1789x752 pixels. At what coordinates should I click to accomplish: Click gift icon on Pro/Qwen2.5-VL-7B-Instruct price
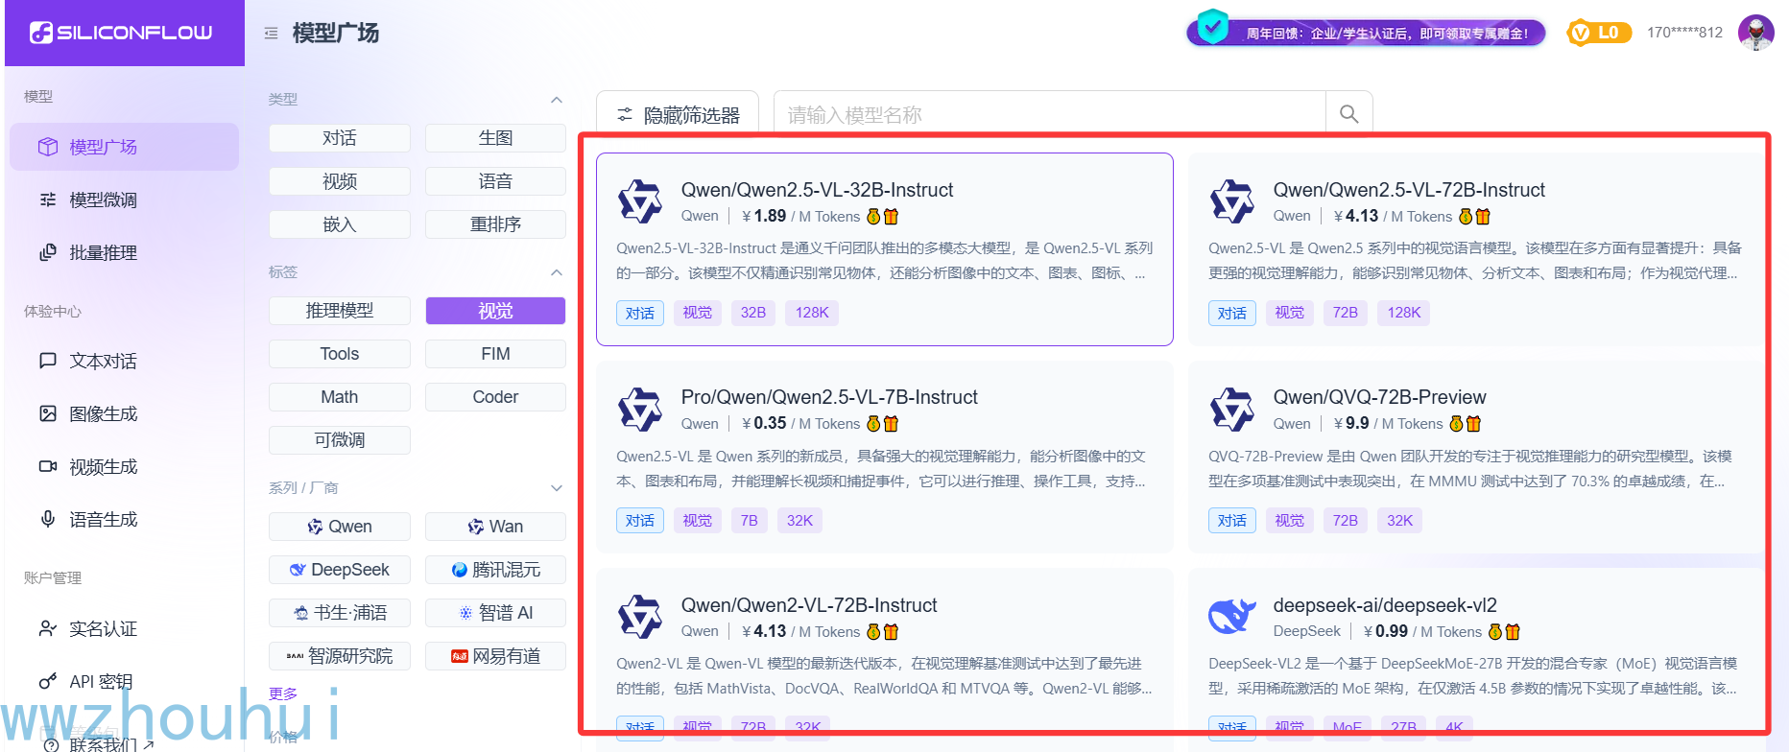(x=891, y=424)
